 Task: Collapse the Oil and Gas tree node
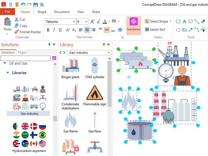[5, 63]
